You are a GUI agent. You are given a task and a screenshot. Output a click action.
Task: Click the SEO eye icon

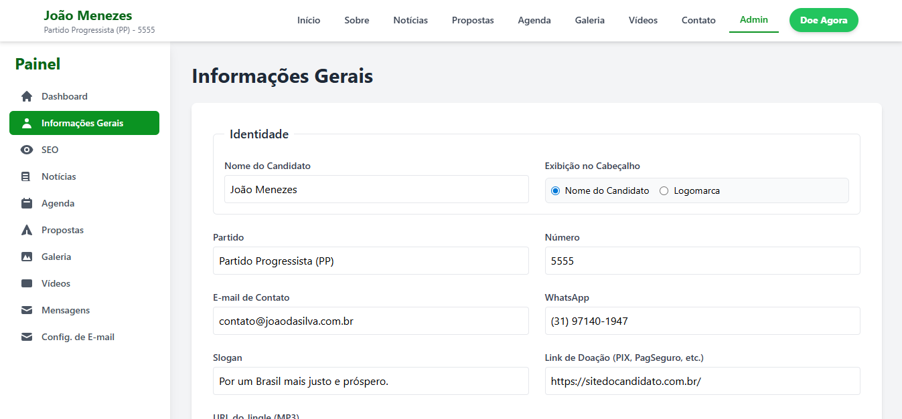27,150
